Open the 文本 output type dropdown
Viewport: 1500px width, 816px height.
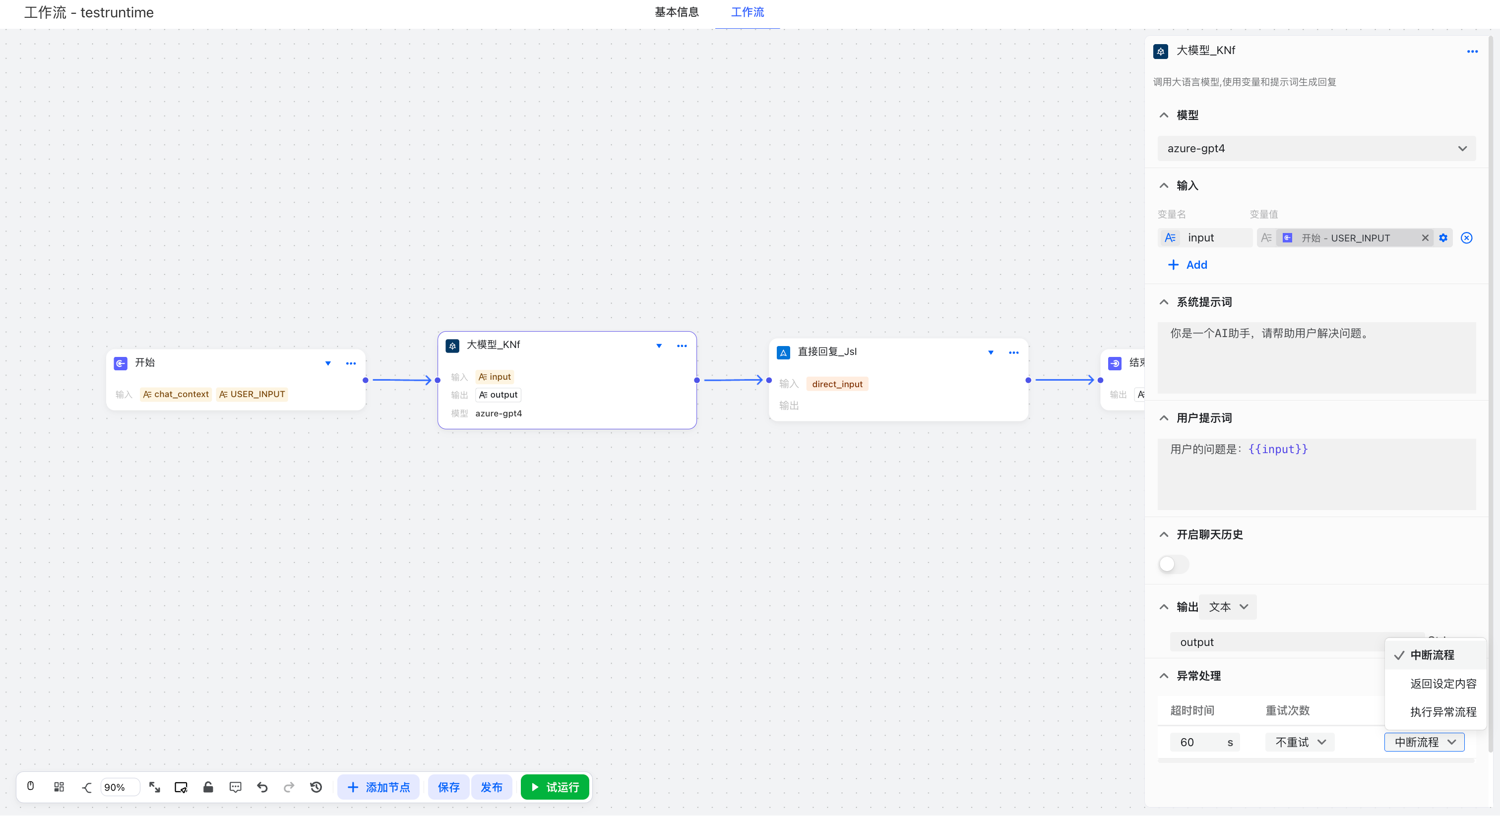click(x=1228, y=606)
